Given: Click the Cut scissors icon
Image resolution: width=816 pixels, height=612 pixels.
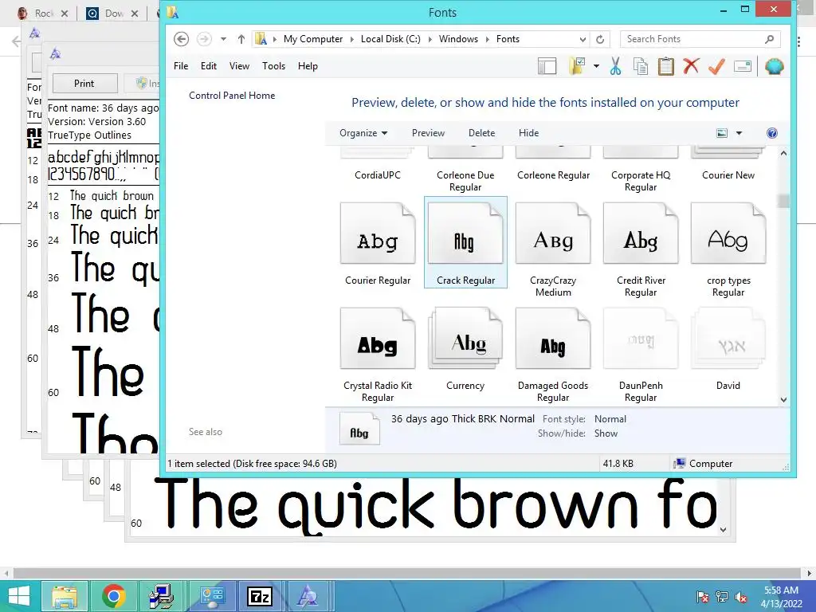Looking at the screenshot, I should point(616,66).
